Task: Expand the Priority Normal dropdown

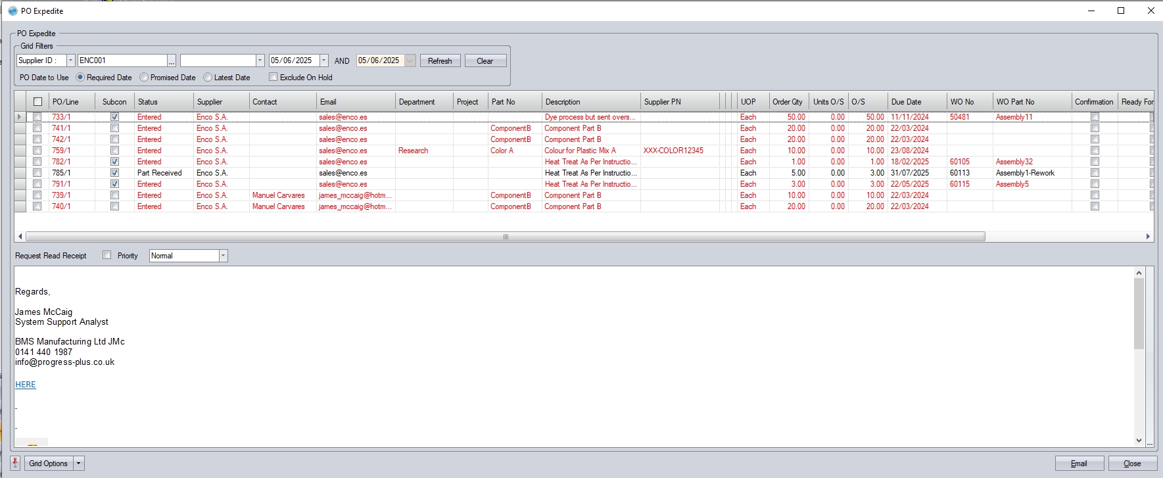Action: point(223,256)
